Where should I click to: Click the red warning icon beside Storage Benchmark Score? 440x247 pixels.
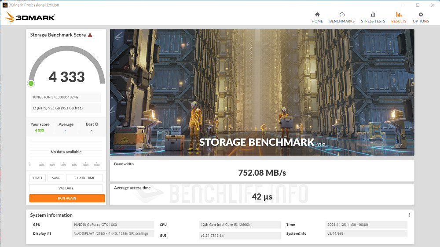coord(90,35)
